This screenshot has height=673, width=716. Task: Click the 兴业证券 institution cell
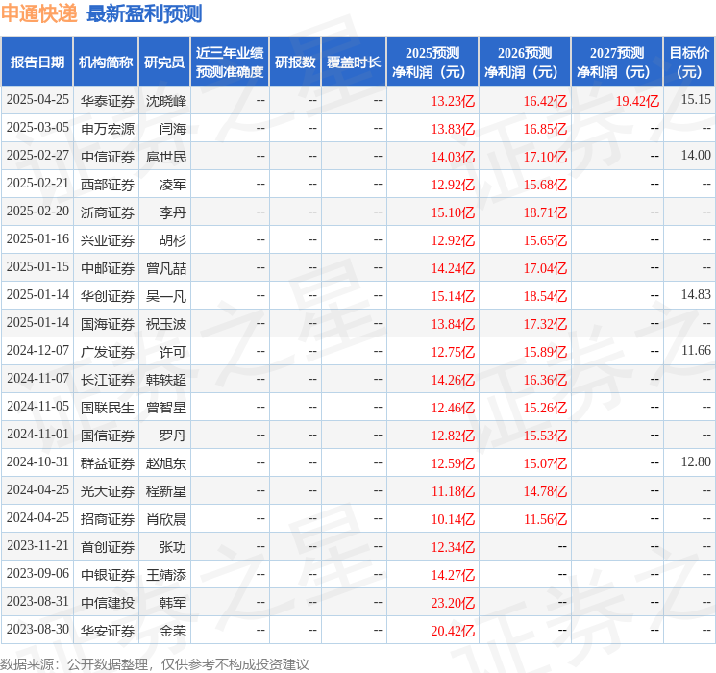[x=108, y=239]
